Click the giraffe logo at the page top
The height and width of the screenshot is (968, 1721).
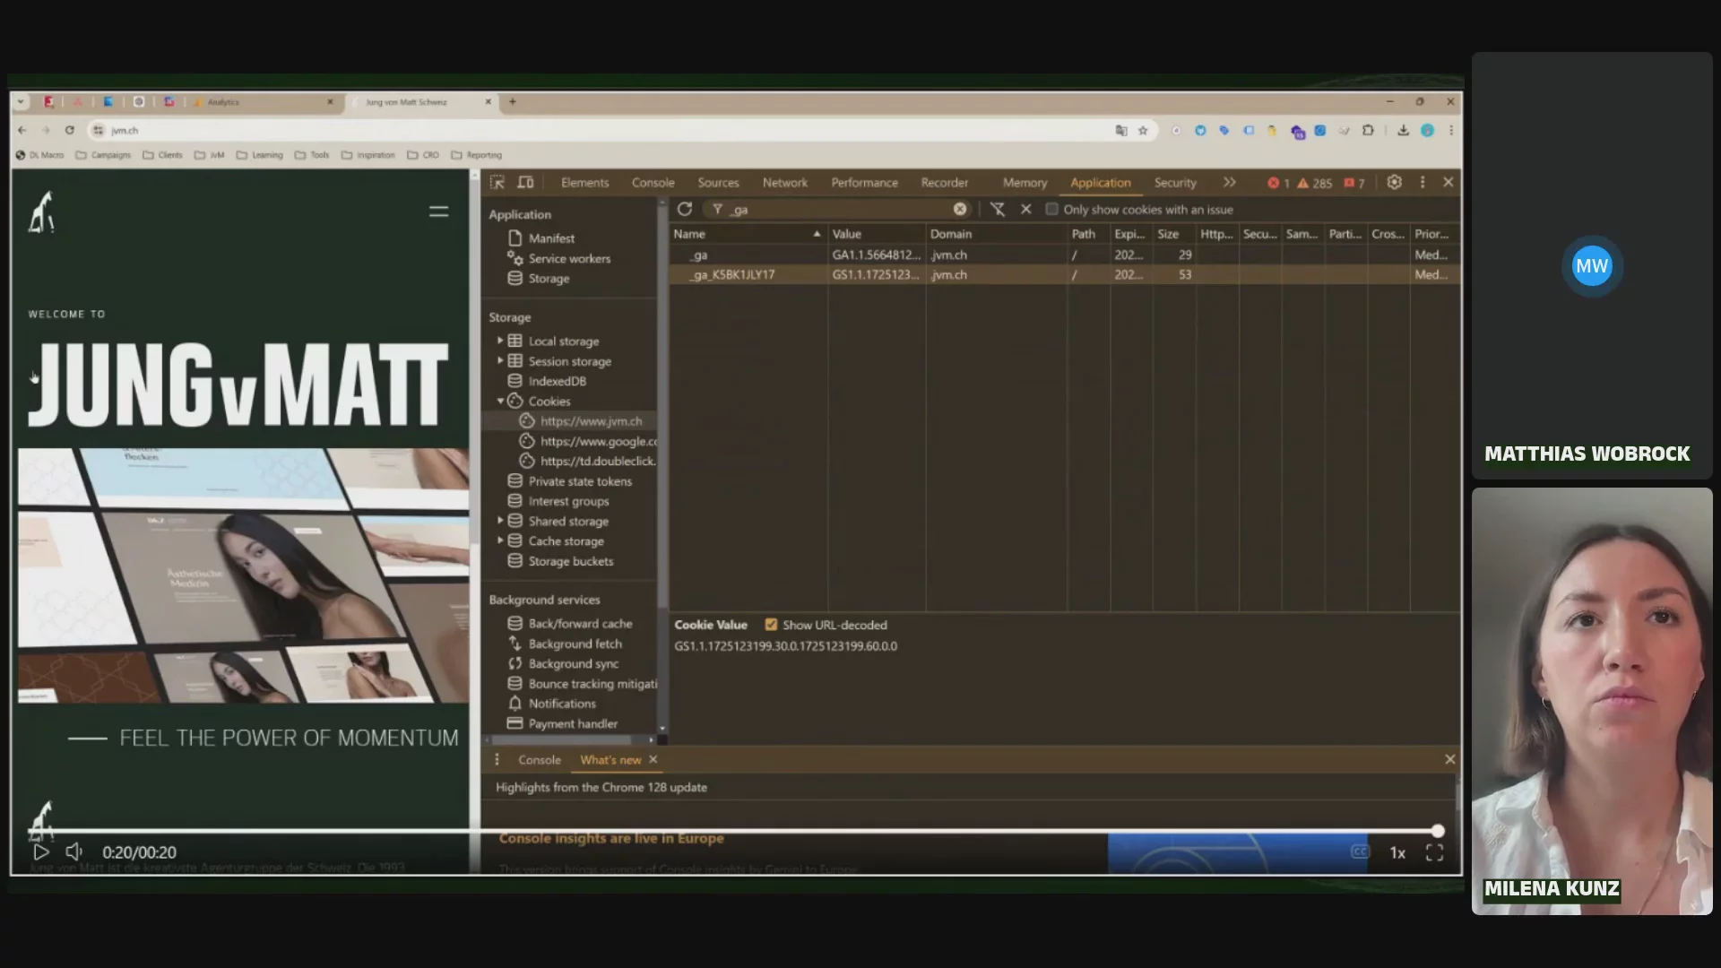41,212
